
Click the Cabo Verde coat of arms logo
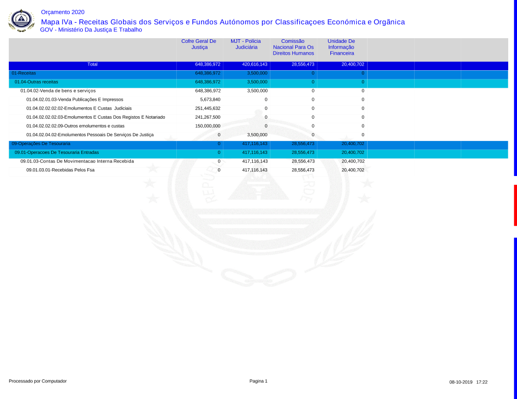21,21
